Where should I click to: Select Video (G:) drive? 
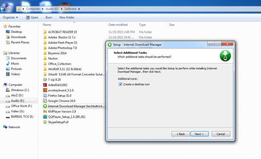pos(18,111)
